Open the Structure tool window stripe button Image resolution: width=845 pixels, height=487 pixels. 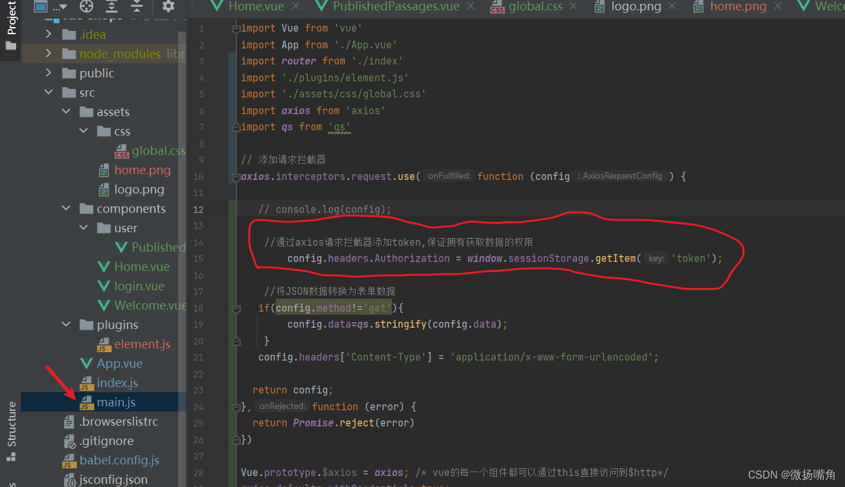pos(11,432)
